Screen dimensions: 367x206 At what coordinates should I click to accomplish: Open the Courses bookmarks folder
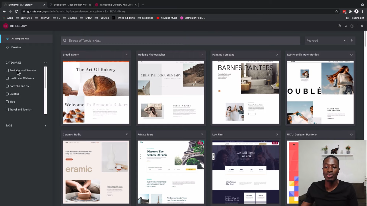[x=70, y=18]
